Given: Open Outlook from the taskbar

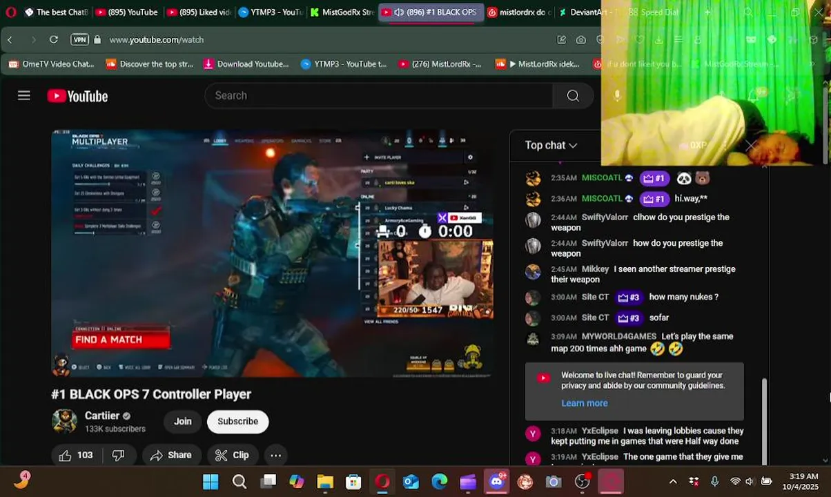Looking at the screenshot, I should 411,482.
